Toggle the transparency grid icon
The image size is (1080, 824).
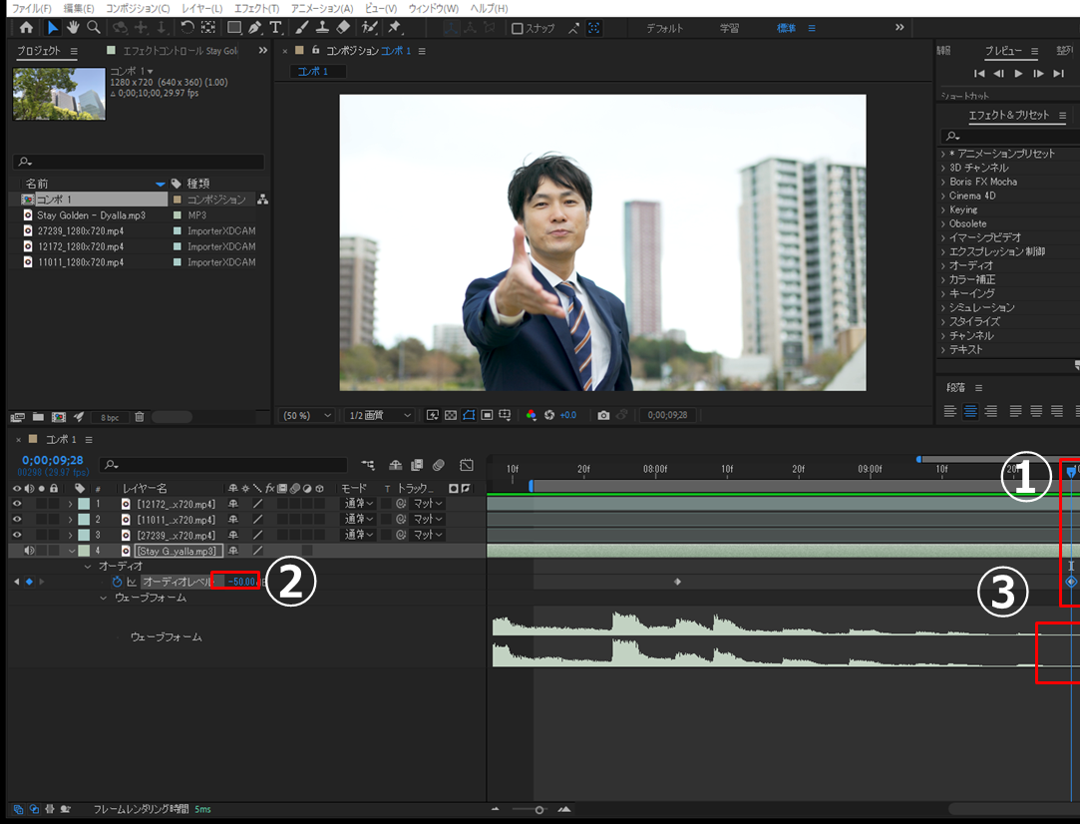point(451,415)
